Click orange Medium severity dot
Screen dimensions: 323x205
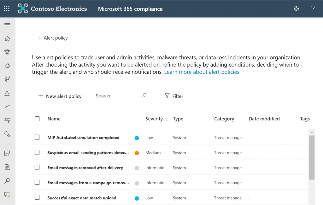(x=137, y=153)
